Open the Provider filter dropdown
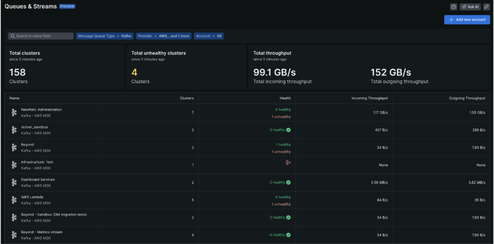The width and height of the screenshot is (494, 244). point(164,36)
